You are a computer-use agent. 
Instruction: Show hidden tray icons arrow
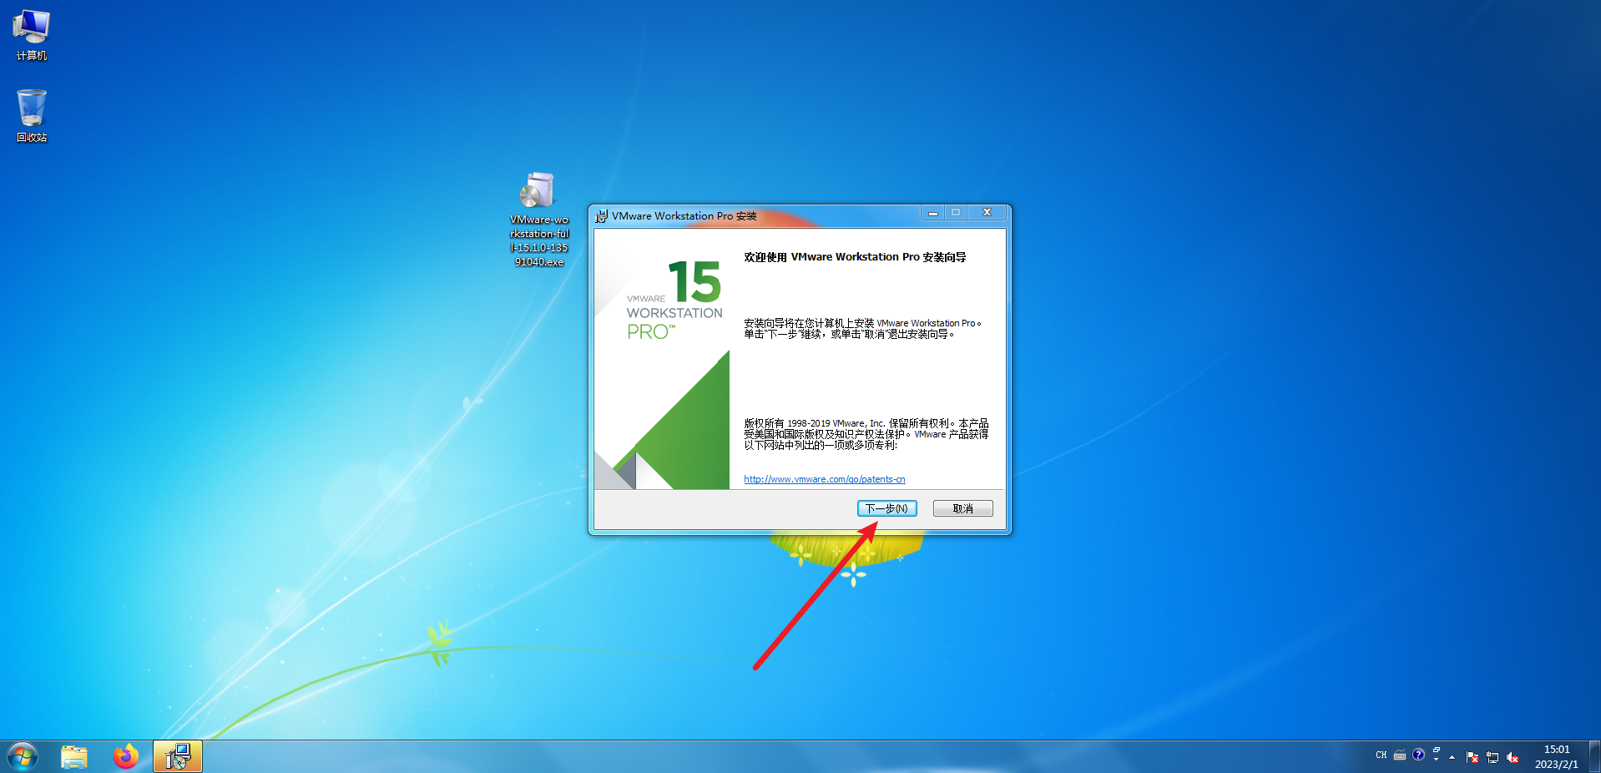(1452, 757)
